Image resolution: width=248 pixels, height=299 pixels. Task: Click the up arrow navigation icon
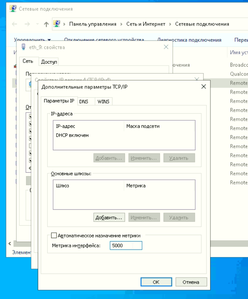pyautogui.click(x=46, y=24)
